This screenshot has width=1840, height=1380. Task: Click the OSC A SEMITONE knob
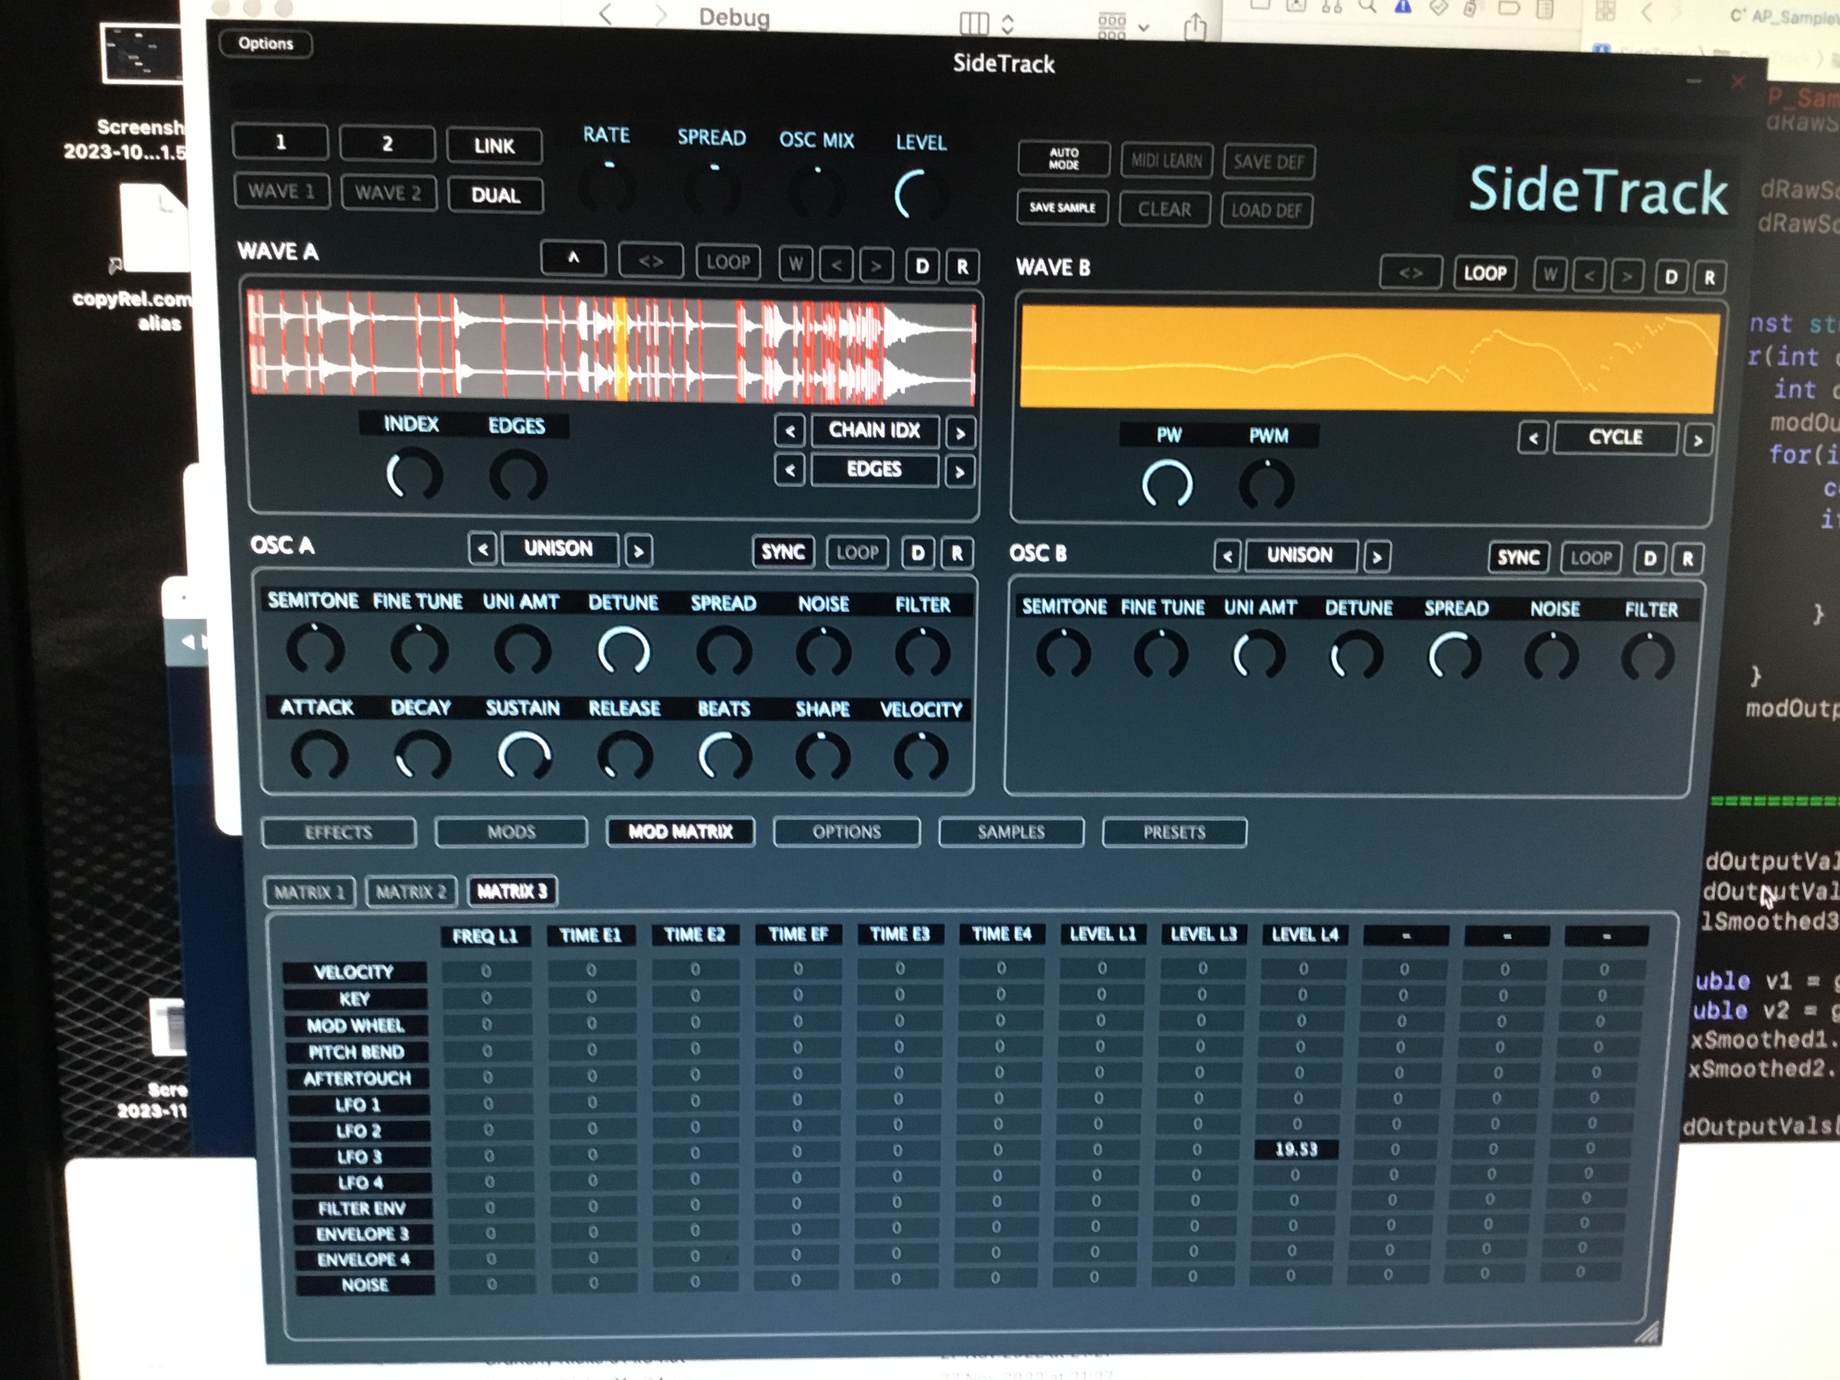[x=315, y=648]
